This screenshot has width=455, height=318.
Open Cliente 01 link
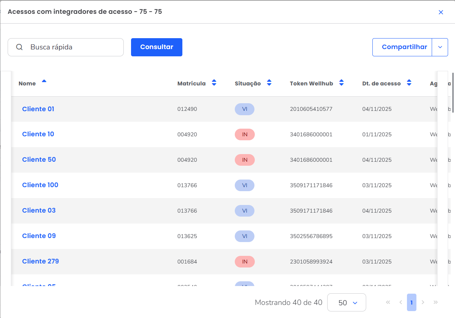38,109
